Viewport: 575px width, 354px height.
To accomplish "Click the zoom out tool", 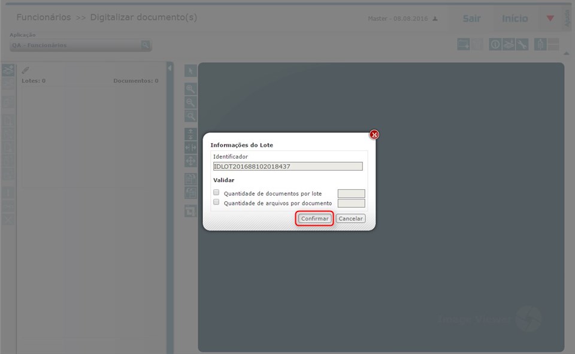I will (190, 102).
